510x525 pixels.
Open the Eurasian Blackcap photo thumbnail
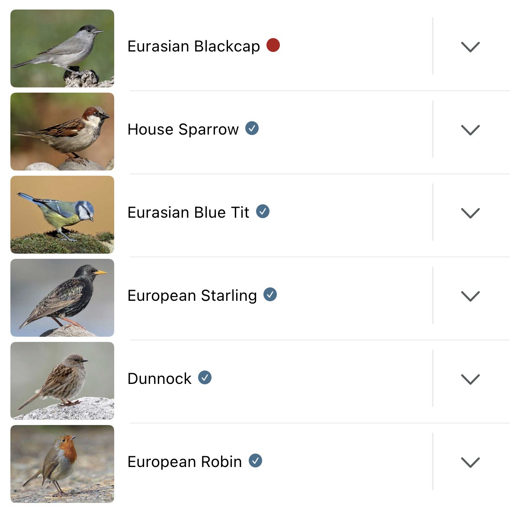(62, 48)
